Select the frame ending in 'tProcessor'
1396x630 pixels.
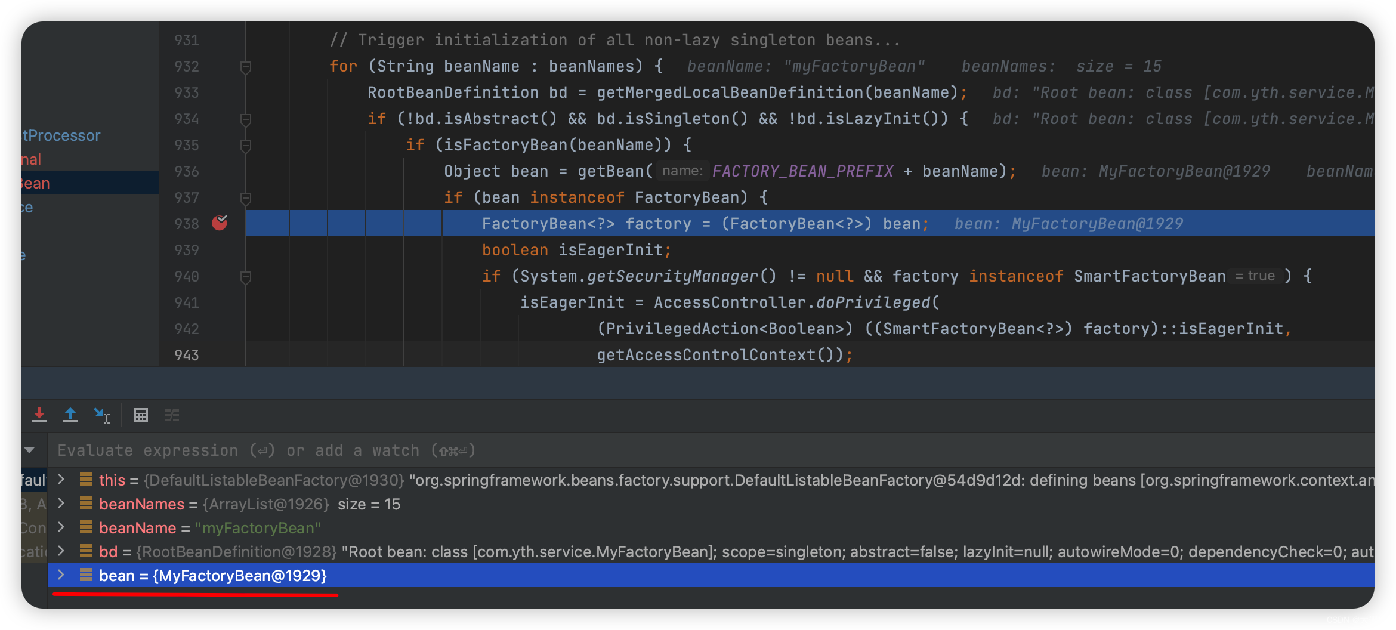pyautogui.click(x=90, y=135)
